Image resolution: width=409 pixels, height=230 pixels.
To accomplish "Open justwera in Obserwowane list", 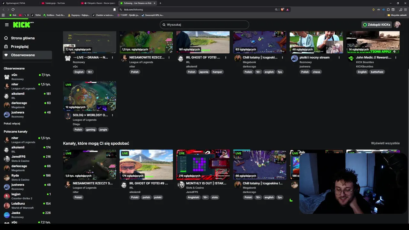I will coord(27,114).
